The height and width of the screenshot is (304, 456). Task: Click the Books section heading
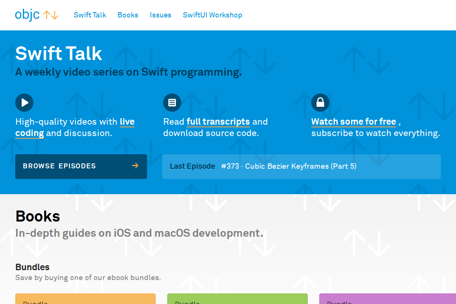(x=38, y=216)
